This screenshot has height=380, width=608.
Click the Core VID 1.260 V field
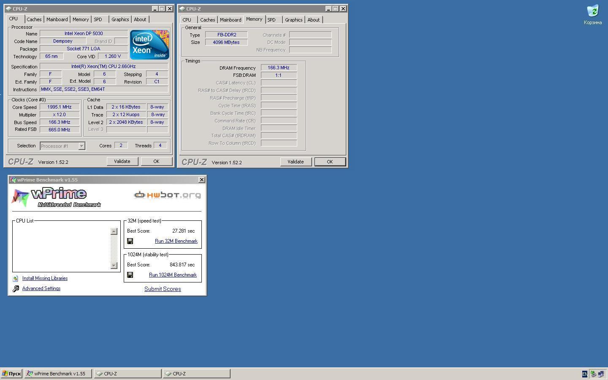point(113,56)
